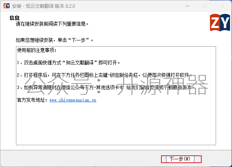
Task: Click the 下一步(N) button
Action: coord(180,159)
